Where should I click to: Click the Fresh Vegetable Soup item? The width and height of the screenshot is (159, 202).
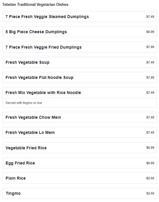click(x=80, y=62)
